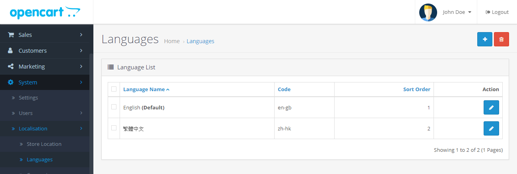The width and height of the screenshot is (517, 174).
Task: Click 'Showing 1 to 2 of 2' text
Action: [468, 150]
